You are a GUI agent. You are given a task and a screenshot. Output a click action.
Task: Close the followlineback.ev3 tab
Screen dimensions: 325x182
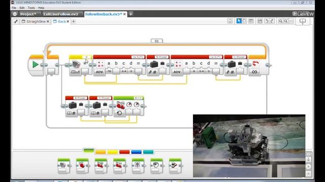(124, 14)
